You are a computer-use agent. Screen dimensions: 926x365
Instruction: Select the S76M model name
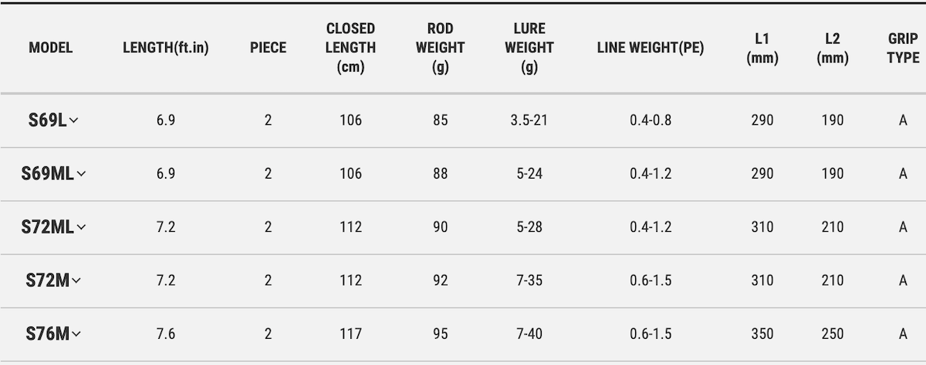pos(47,334)
